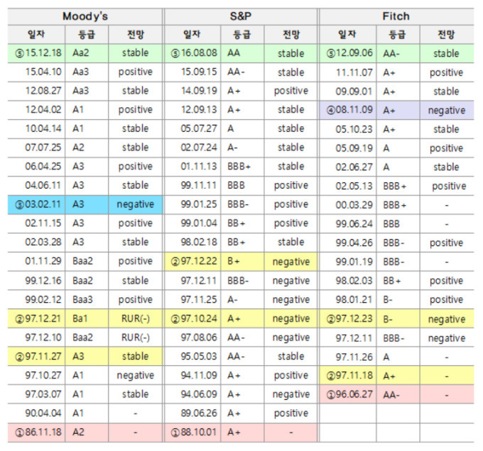Select Fitch date 02.06.27
The height and width of the screenshot is (451, 483).
pyautogui.click(x=354, y=167)
